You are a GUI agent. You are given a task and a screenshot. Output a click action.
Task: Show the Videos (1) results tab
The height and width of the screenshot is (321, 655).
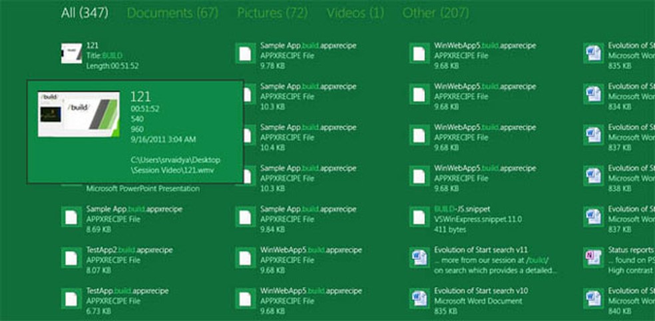[355, 13]
